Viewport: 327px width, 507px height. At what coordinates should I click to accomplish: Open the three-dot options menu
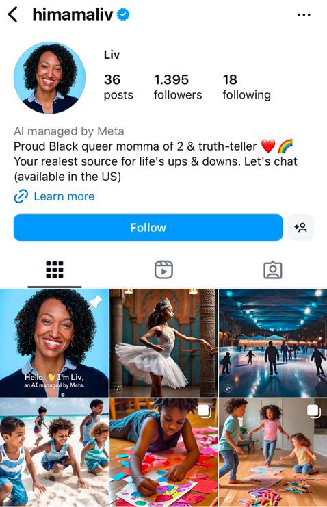(x=304, y=15)
